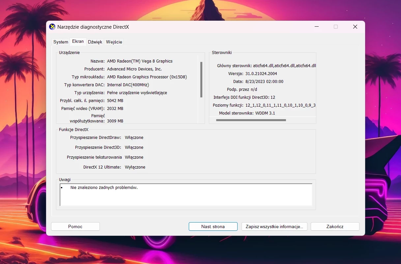Viewport: 401px width, 264px height.
Task: Click Przyspieszenie Direct3D Włączone status
Action: 134,147
